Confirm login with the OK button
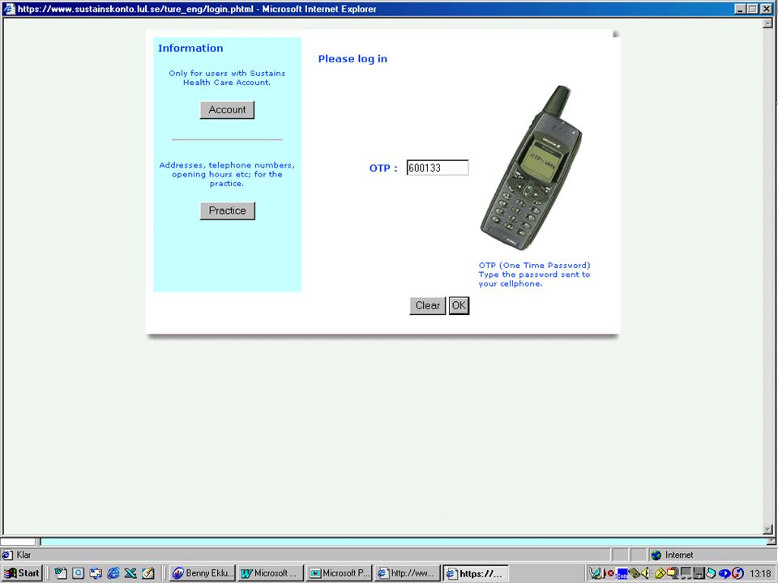The width and height of the screenshot is (778, 583). (x=459, y=305)
